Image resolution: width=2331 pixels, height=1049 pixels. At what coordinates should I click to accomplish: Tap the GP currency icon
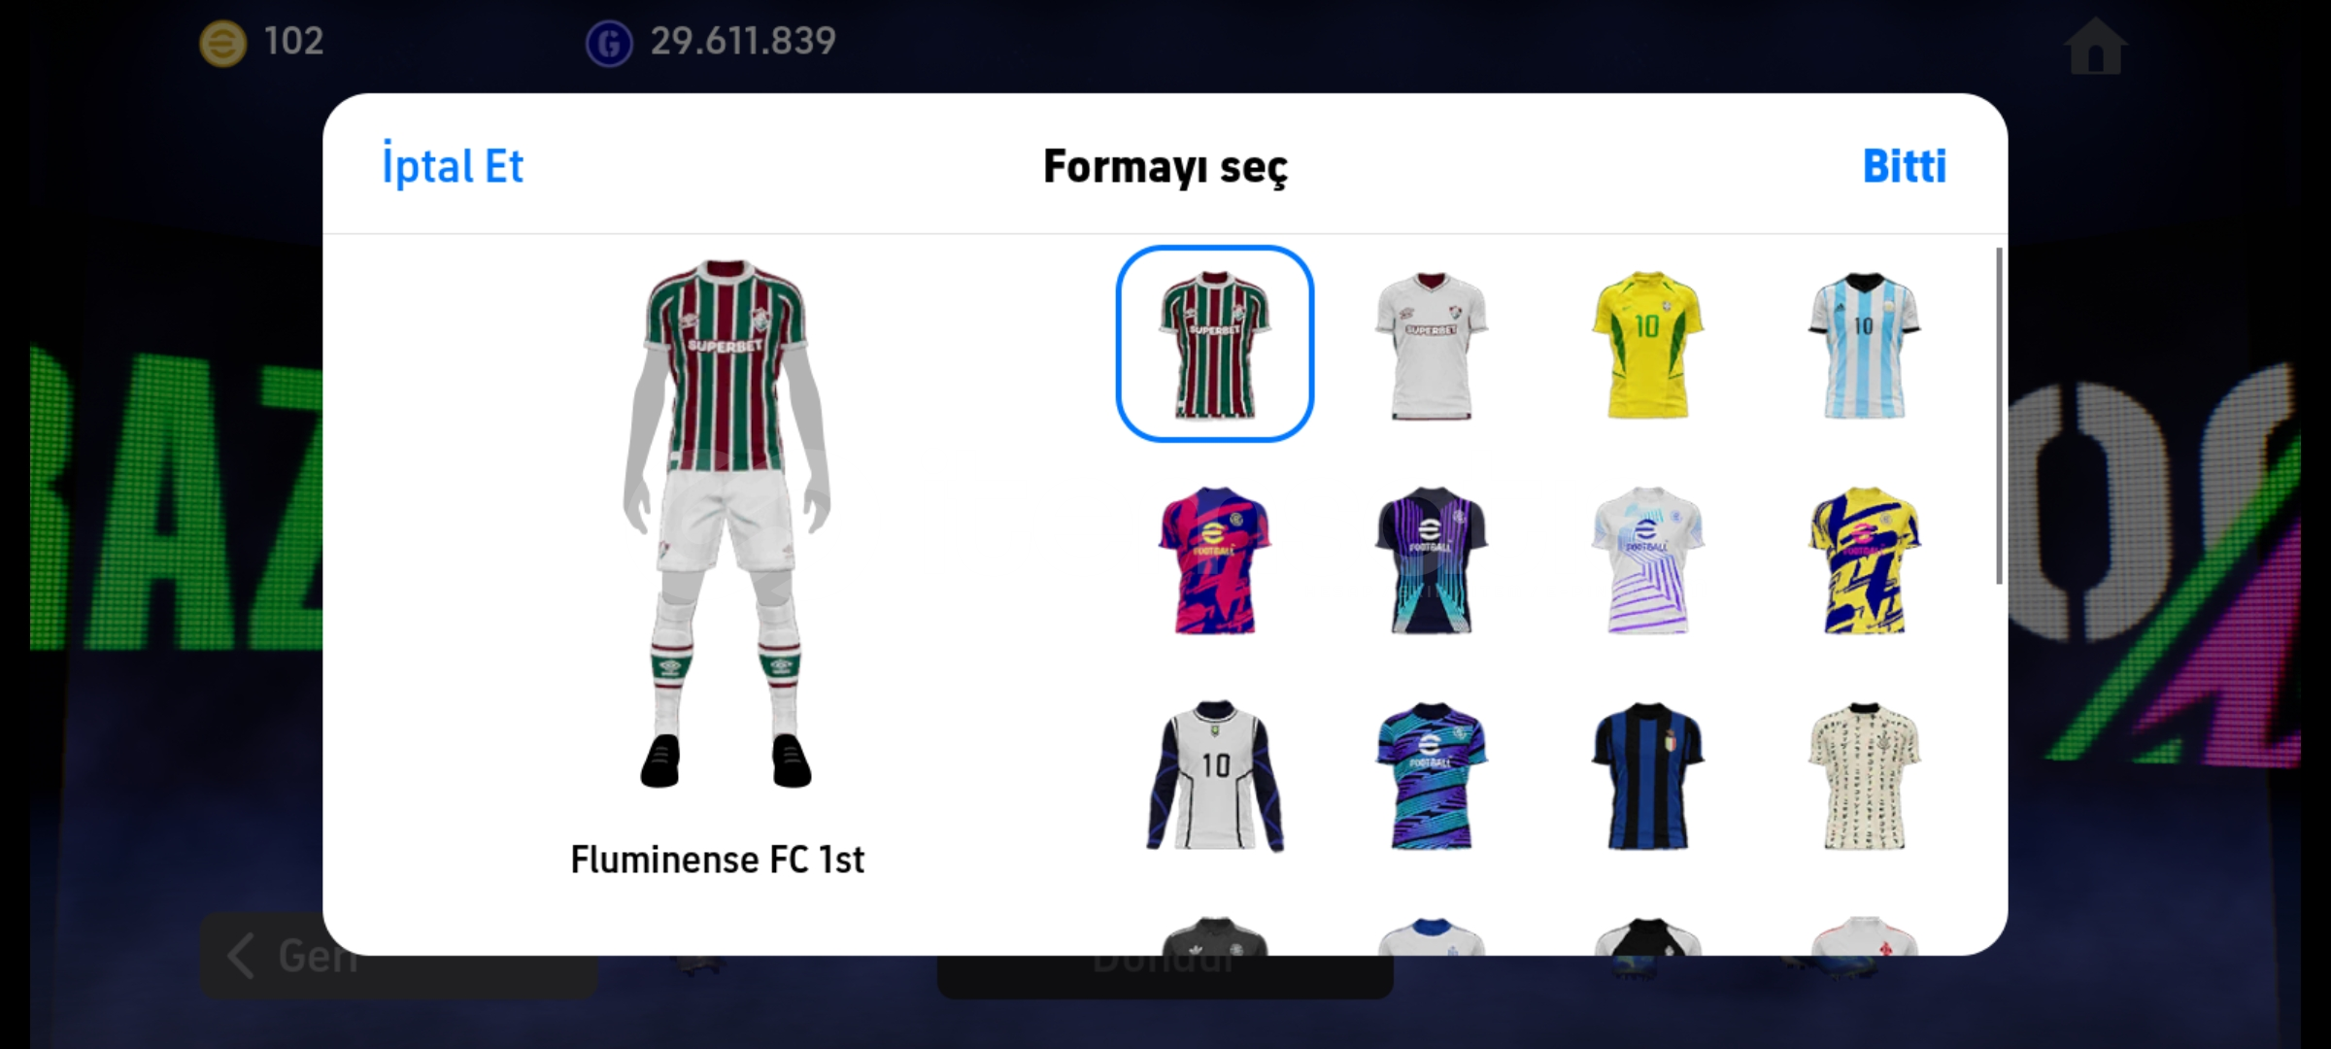(x=609, y=43)
